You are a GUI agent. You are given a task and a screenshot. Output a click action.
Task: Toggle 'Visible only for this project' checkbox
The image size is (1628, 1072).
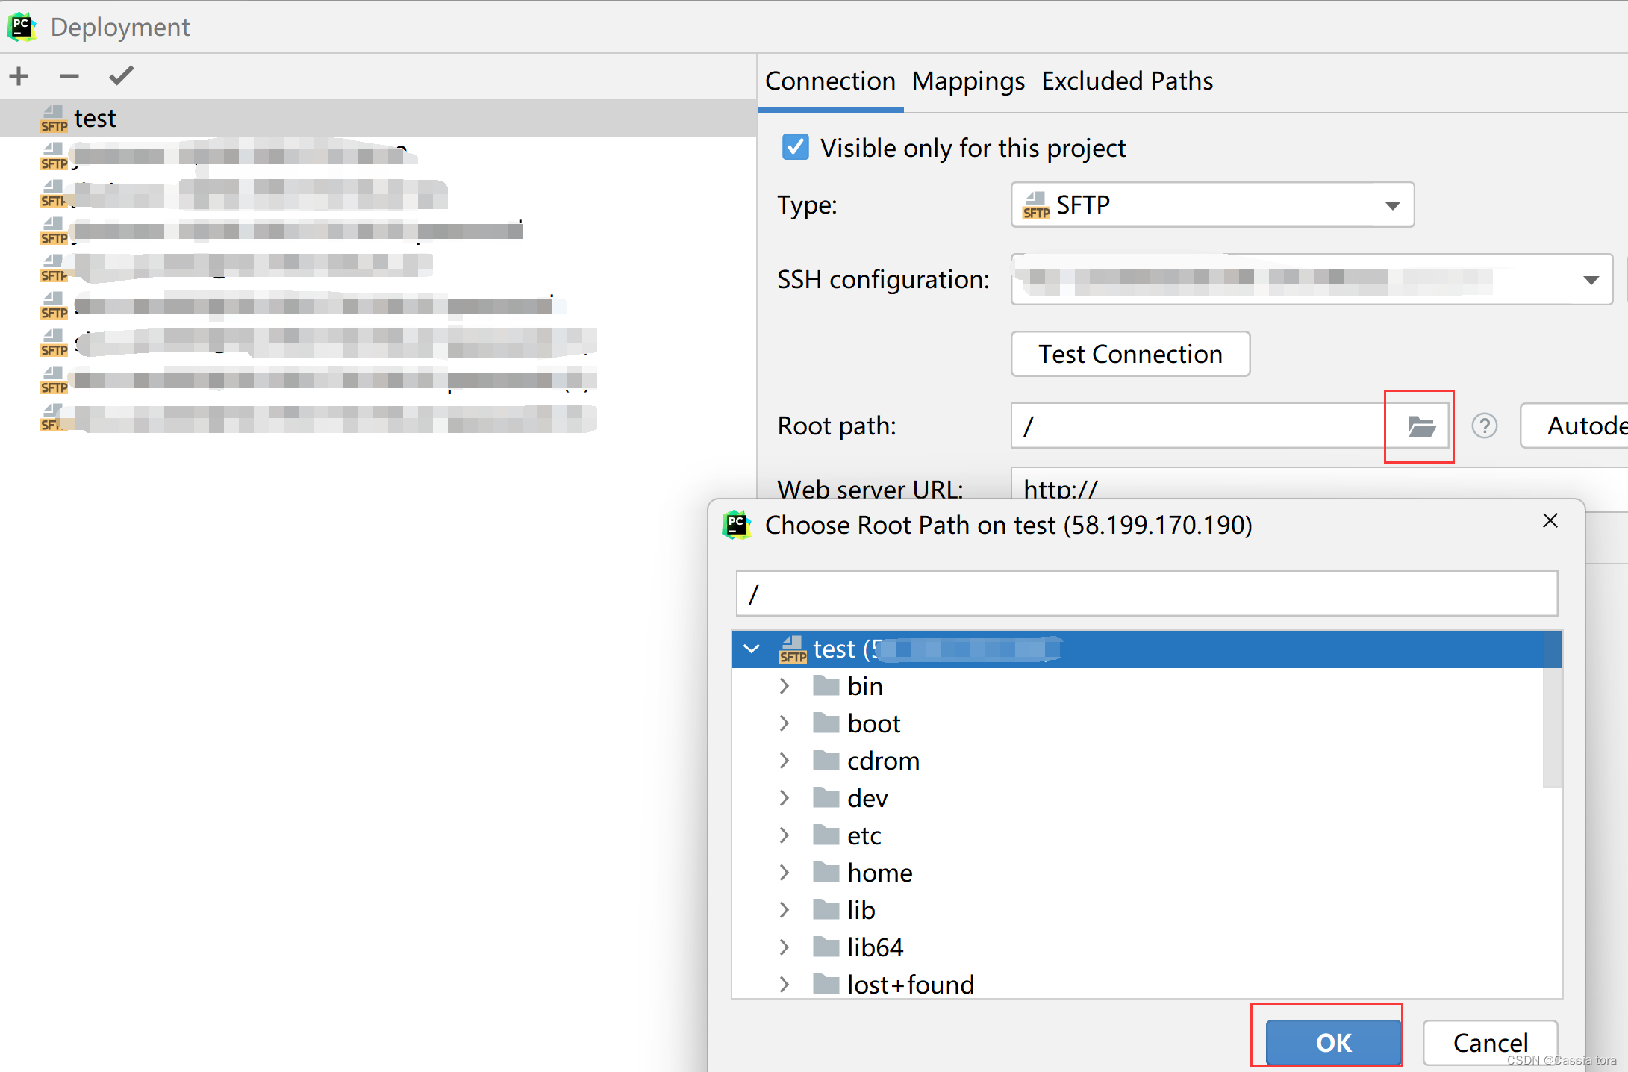[x=795, y=147]
